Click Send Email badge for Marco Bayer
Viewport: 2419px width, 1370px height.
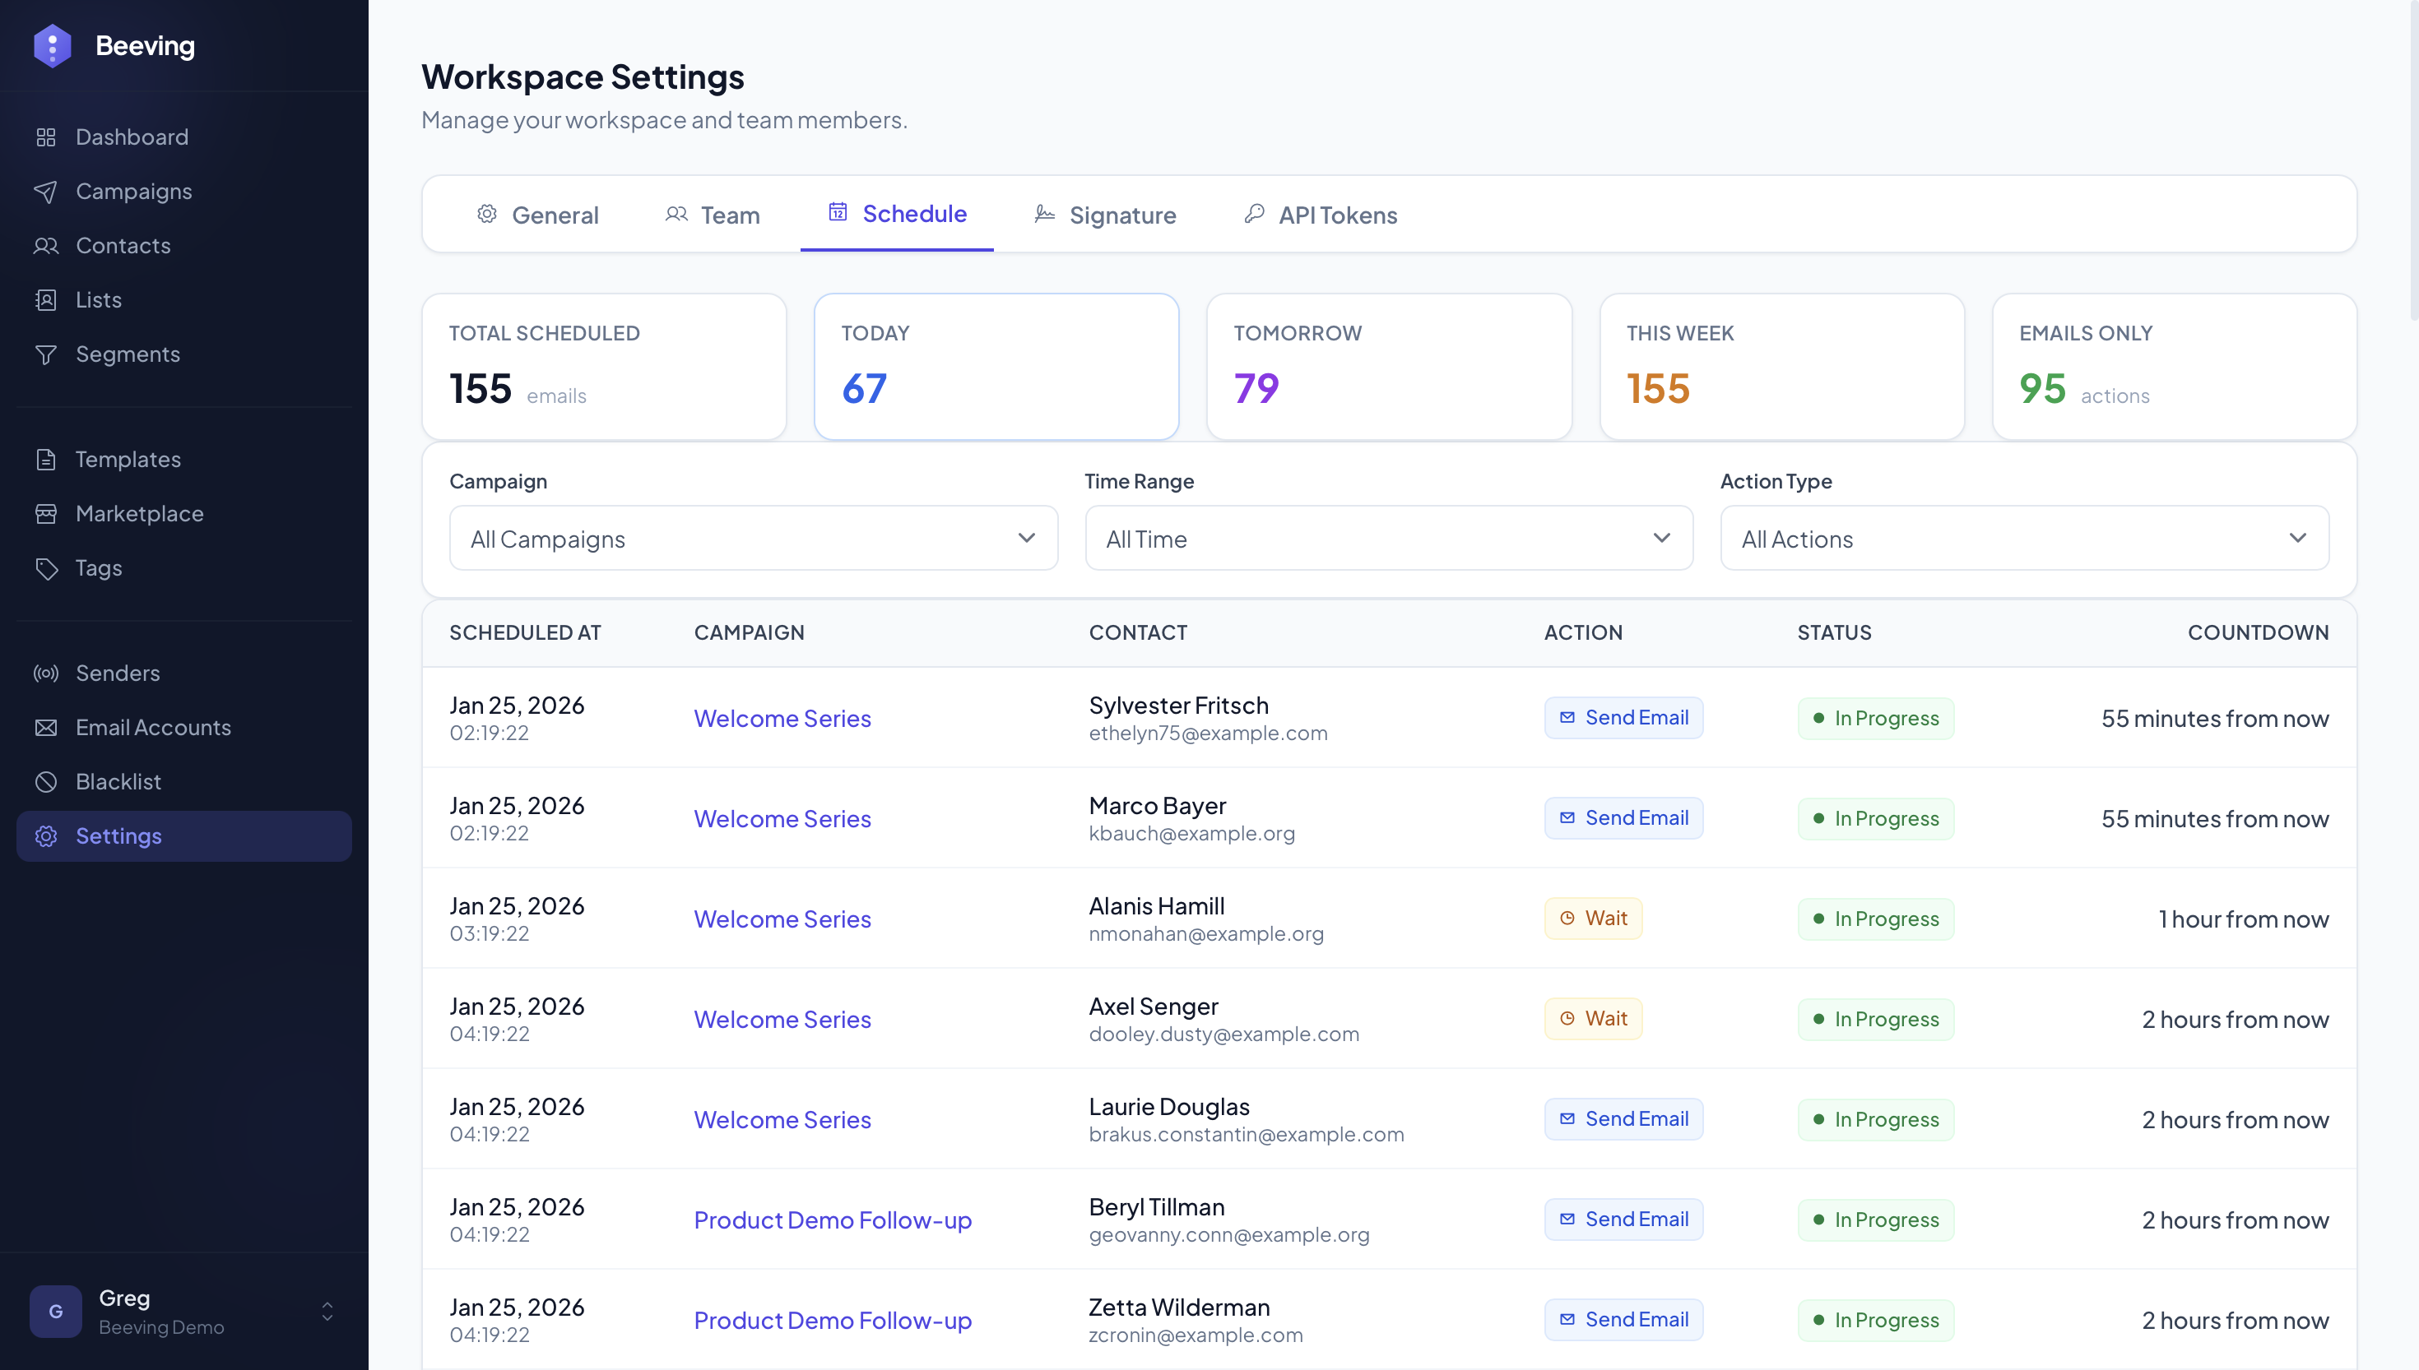(1623, 817)
